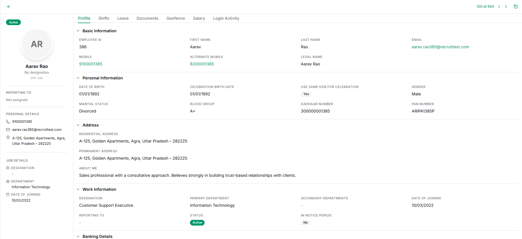
Task: Open the Geofence tab
Action: (x=176, y=18)
